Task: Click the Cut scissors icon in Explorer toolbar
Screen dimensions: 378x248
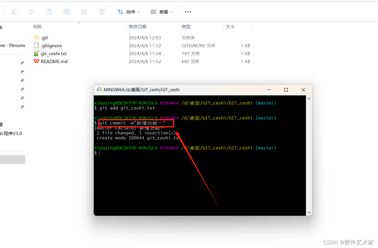Action: click(x=14, y=12)
